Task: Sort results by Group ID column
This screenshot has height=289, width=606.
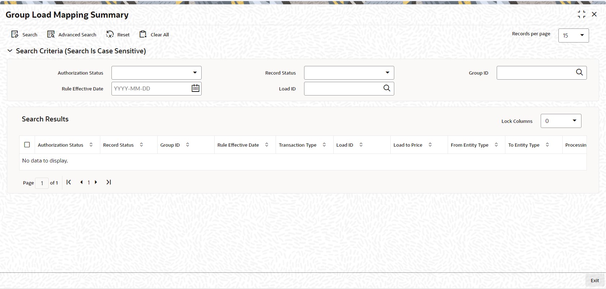Action: 188,145
